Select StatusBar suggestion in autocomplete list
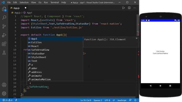182x102 pixels. pyautogui.click(x=55, y=54)
